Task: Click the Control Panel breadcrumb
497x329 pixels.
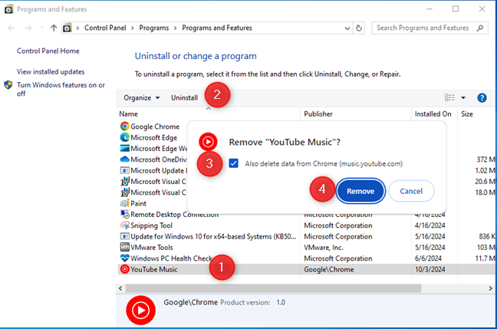Action: (105, 28)
